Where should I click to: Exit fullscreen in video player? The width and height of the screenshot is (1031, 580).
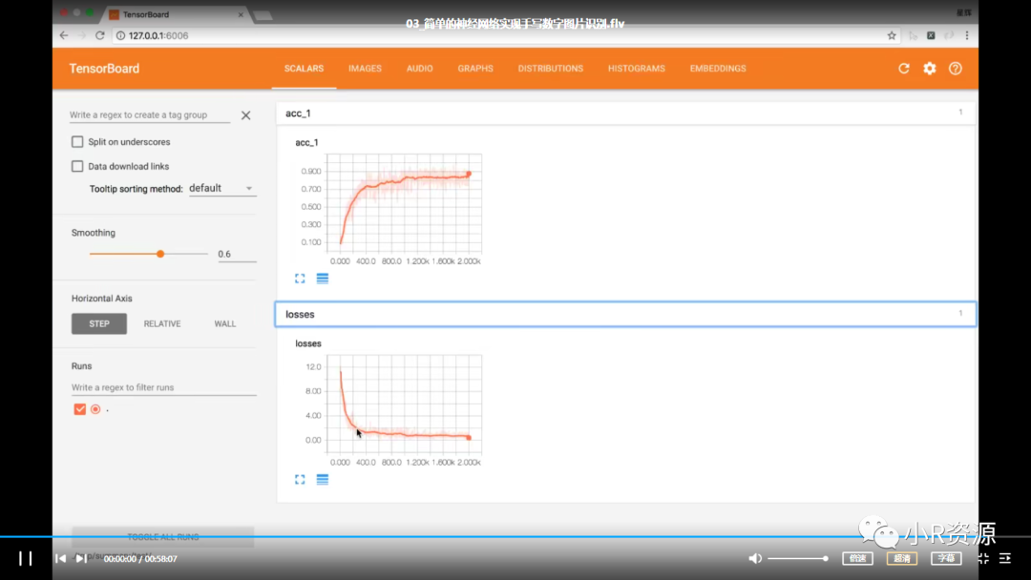983,558
